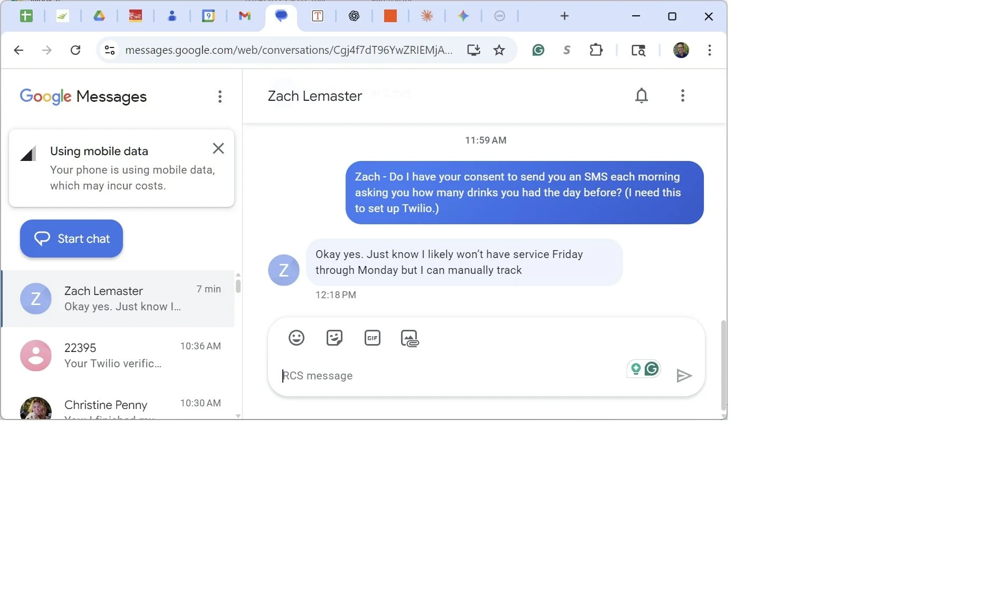Toggle notifications bell for Zach Lemaster
983x600 pixels.
pos(642,96)
